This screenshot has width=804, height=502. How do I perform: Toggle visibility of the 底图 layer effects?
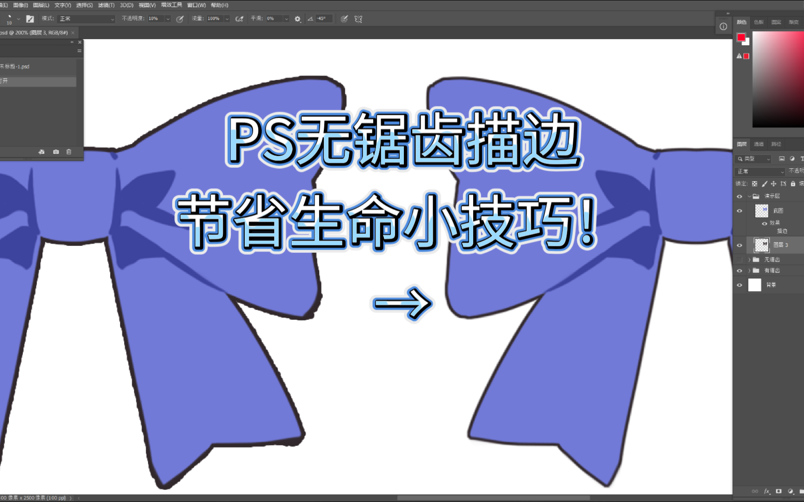click(765, 223)
